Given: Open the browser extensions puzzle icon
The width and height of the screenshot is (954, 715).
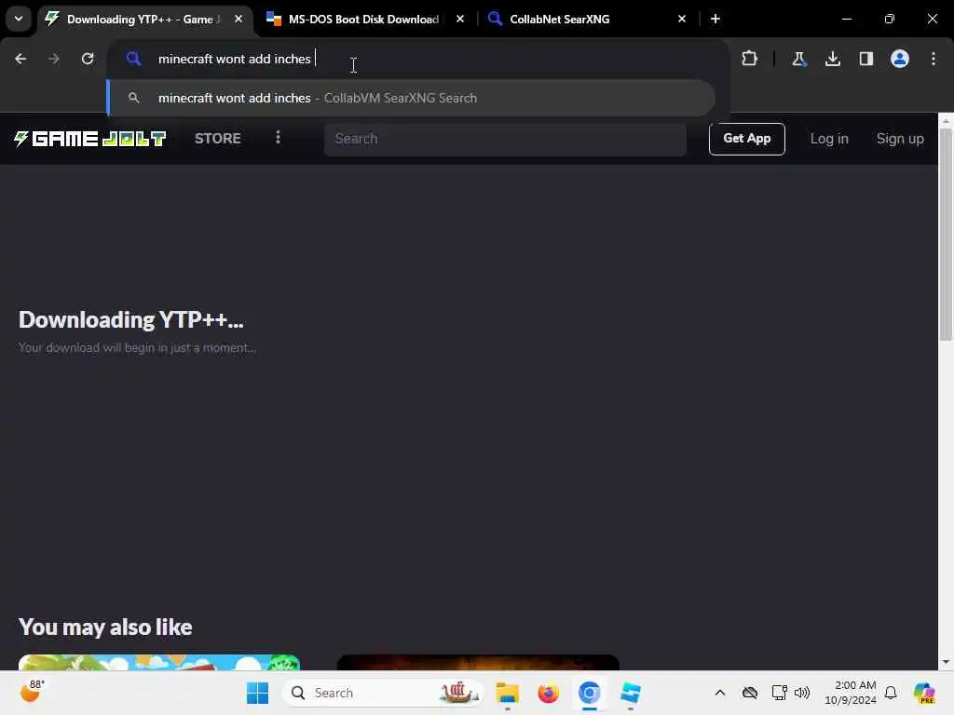Looking at the screenshot, I should [750, 59].
